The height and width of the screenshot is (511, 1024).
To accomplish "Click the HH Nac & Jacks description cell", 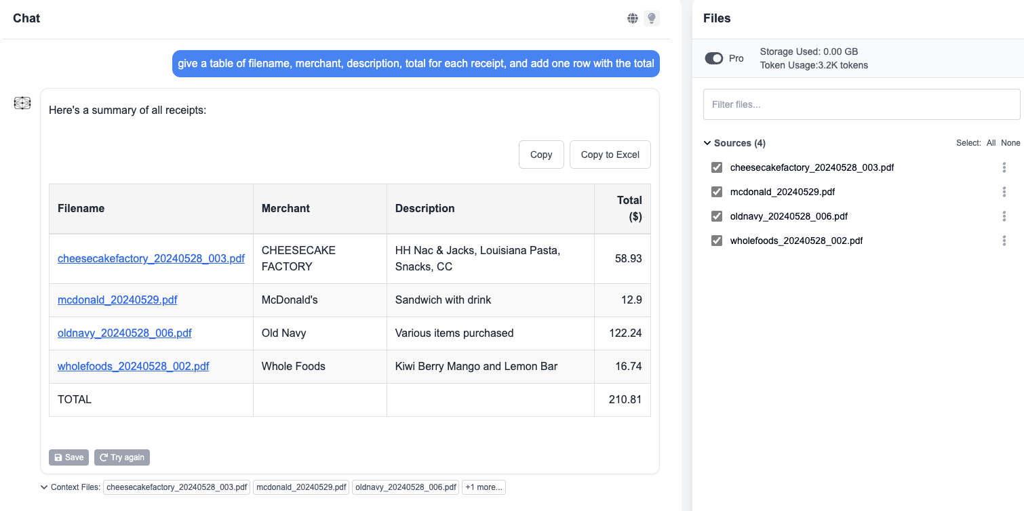I will click(490, 258).
